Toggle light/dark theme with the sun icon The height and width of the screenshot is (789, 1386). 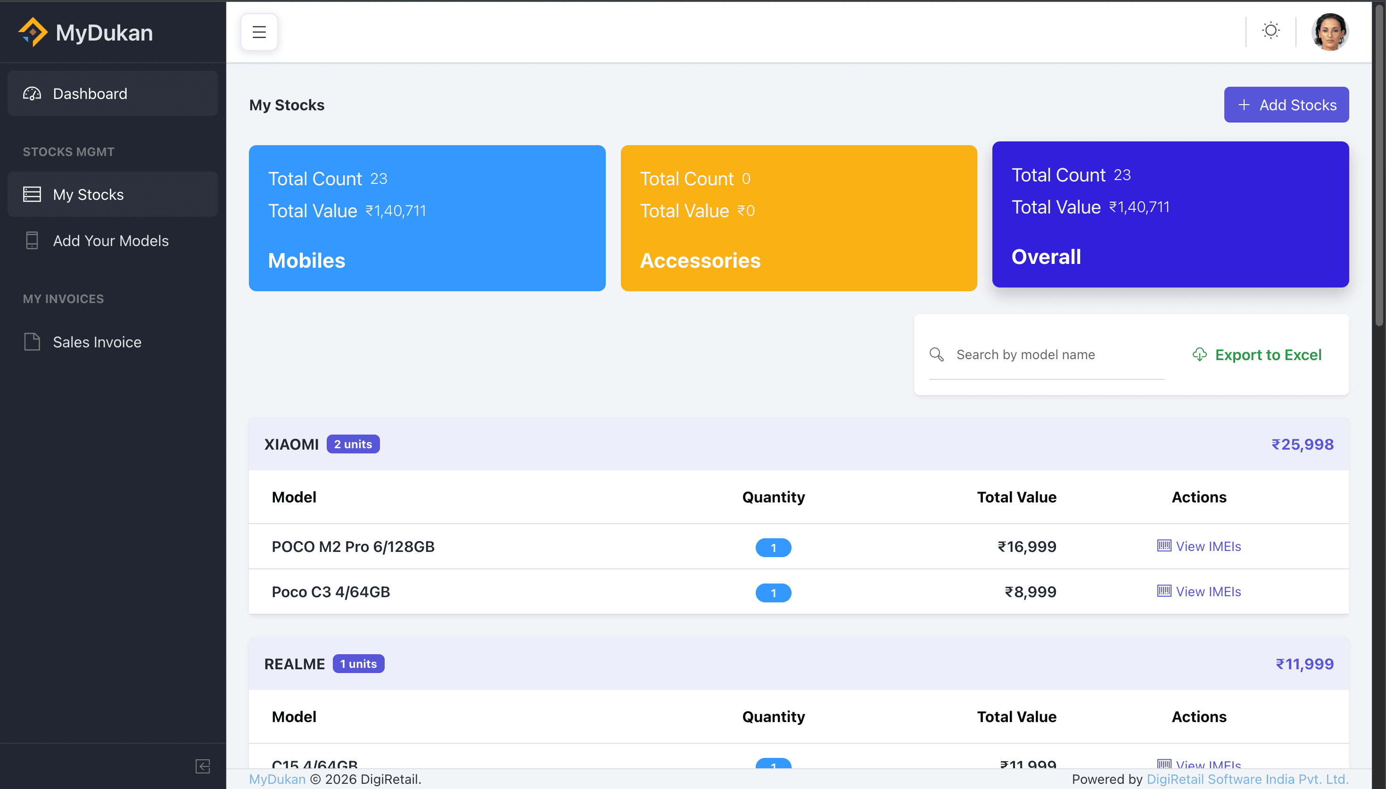click(1270, 31)
